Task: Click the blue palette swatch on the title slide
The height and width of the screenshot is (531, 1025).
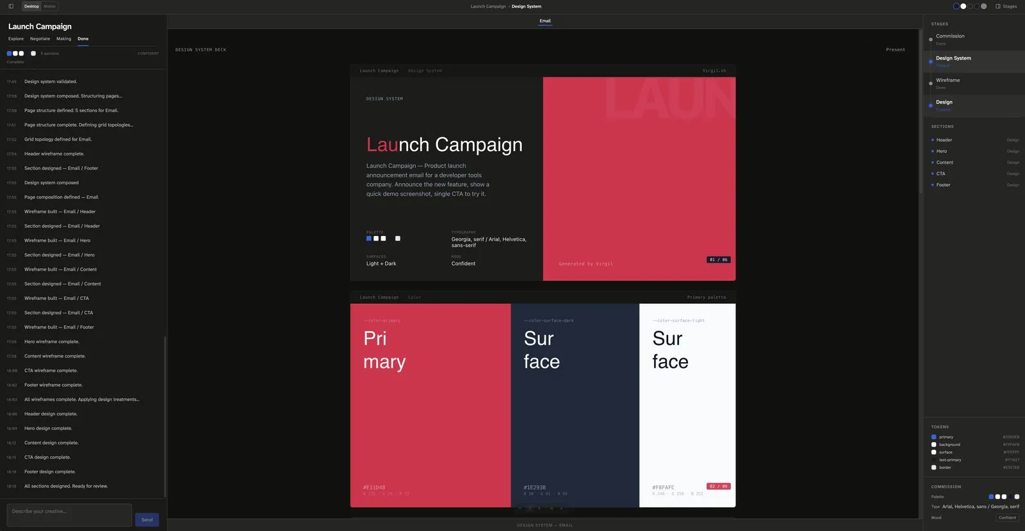Action: (x=369, y=239)
